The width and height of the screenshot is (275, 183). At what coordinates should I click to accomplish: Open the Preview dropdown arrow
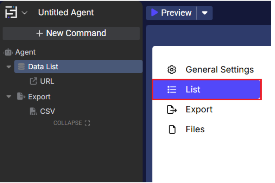coord(205,13)
